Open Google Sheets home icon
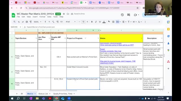181x101 pixels. [13, 15]
